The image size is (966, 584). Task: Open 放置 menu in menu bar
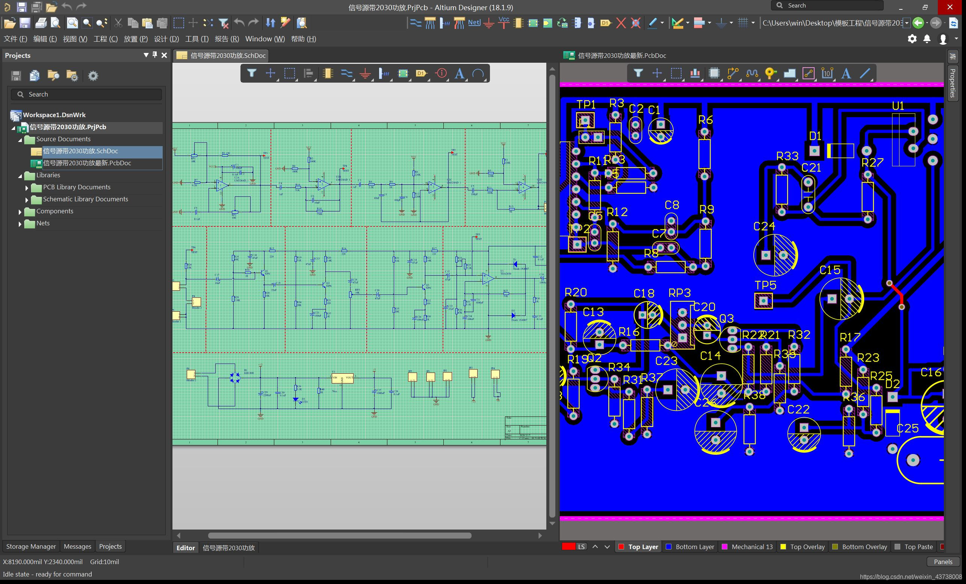pos(137,39)
